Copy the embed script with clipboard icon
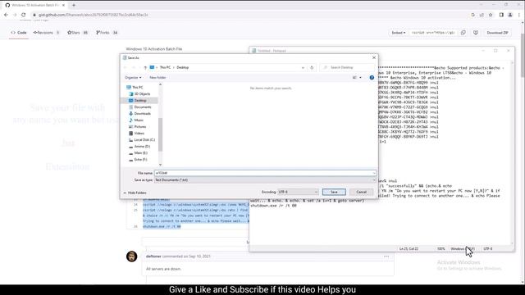The width and height of the screenshot is (525, 295). tap(463, 33)
